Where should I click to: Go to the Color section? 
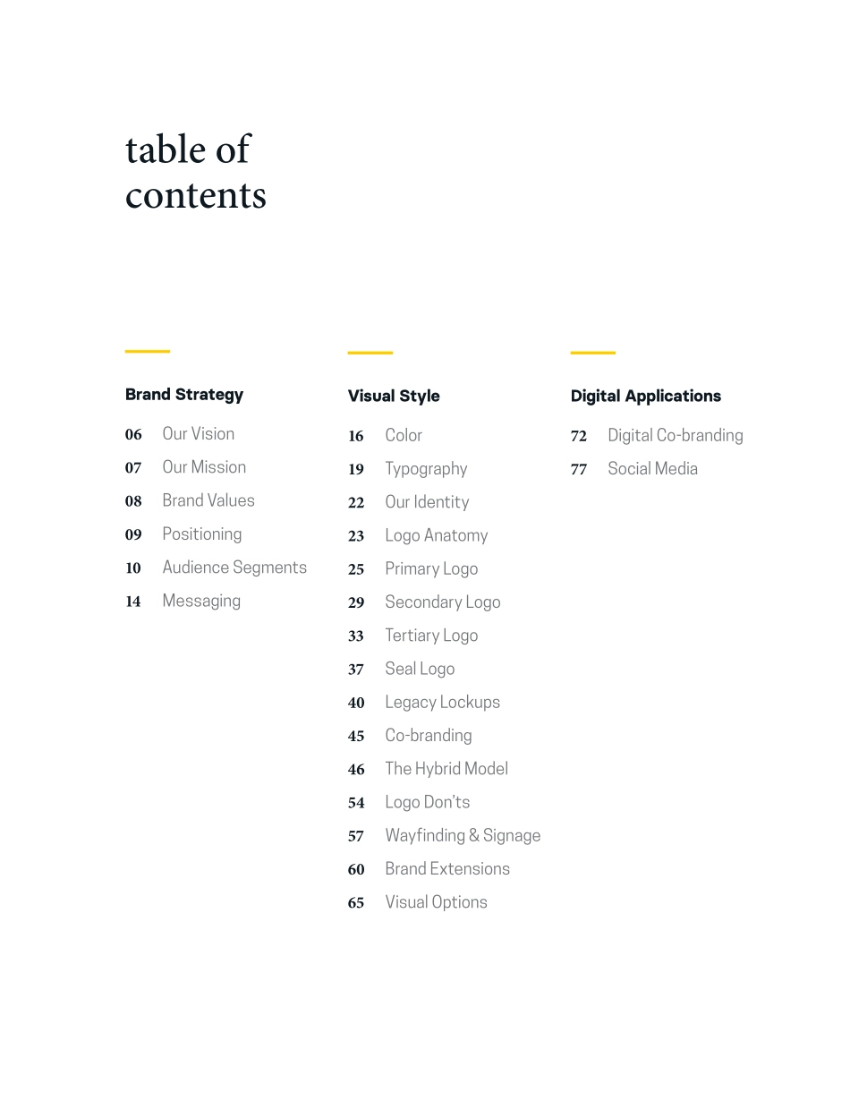[x=403, y=436]
